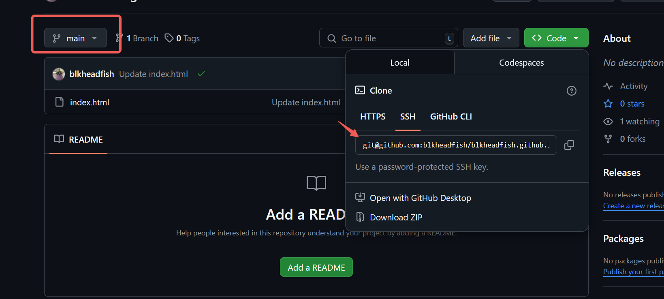Screen dimensions: 664x299
Task: Open clone help question mark icon
Action: tap(572, 91)
